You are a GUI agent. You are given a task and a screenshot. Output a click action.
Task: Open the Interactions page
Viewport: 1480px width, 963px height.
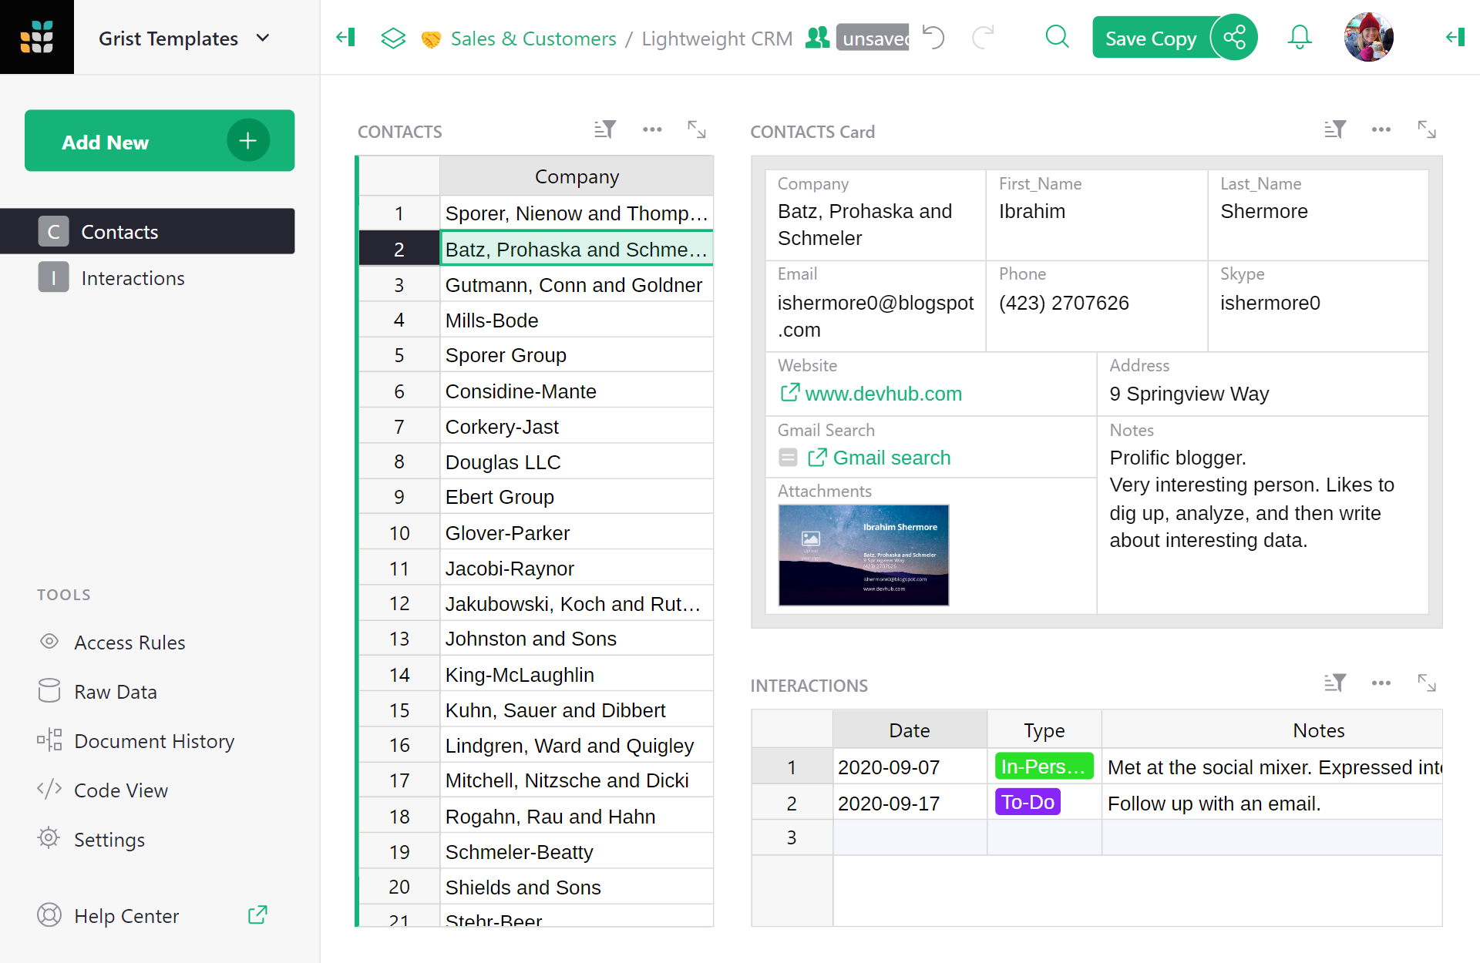click(x=148, y=277)
